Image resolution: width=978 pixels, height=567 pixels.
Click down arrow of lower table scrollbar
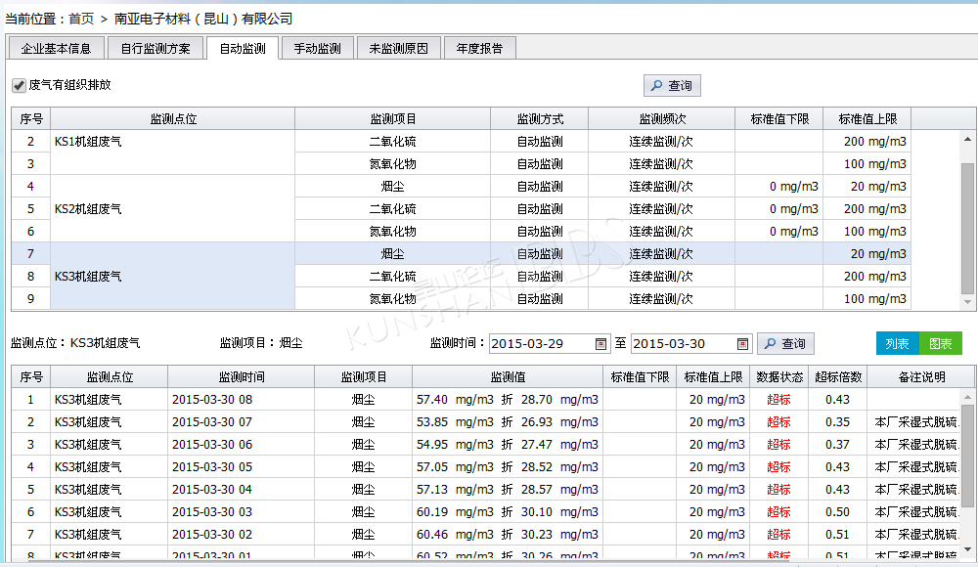coord(967,549)
